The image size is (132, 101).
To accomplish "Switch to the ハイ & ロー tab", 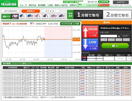I will (x=51, y=11).
